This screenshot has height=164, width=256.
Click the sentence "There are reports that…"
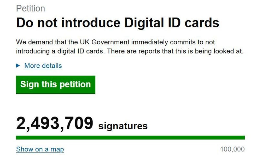pos(175,51)
